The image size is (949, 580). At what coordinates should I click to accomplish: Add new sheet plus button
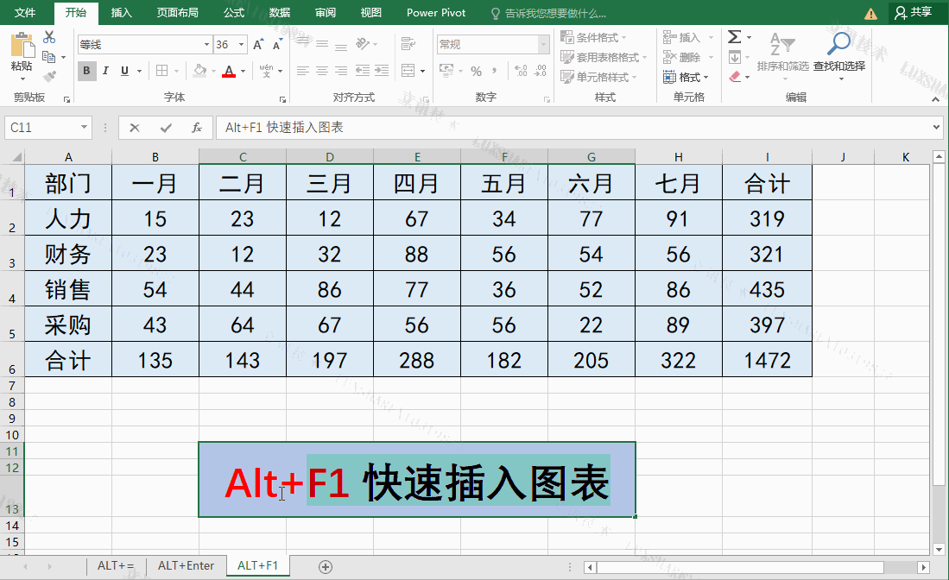[x=326, y=567]
